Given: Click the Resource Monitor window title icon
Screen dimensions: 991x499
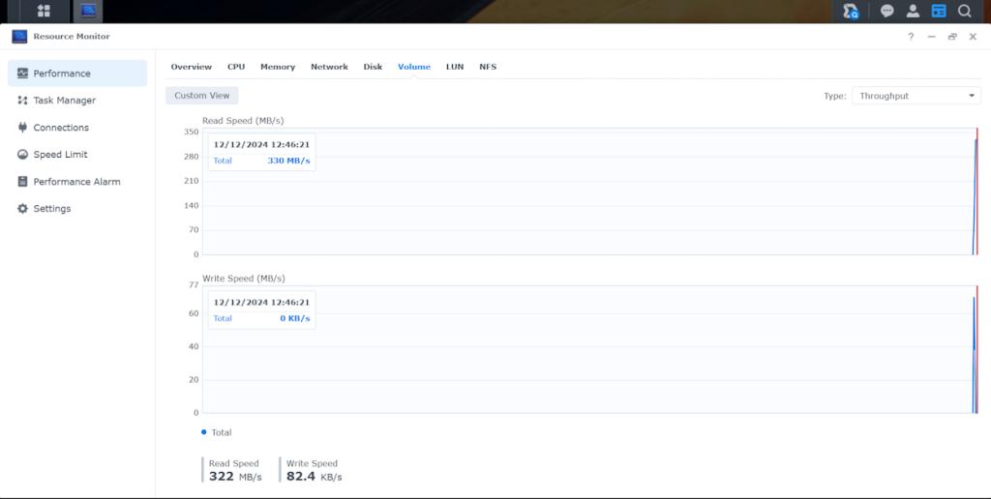Looking at the screenshot, I should [19, 36].
